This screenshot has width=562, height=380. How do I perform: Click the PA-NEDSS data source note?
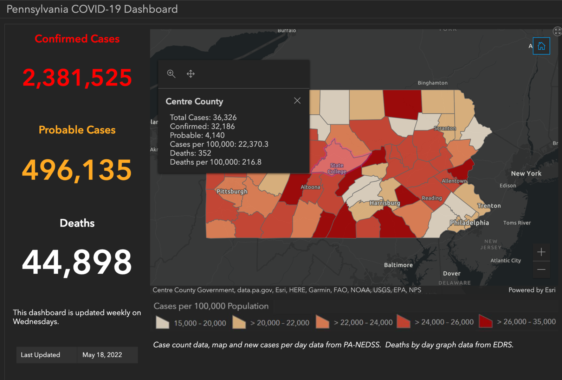333,345
